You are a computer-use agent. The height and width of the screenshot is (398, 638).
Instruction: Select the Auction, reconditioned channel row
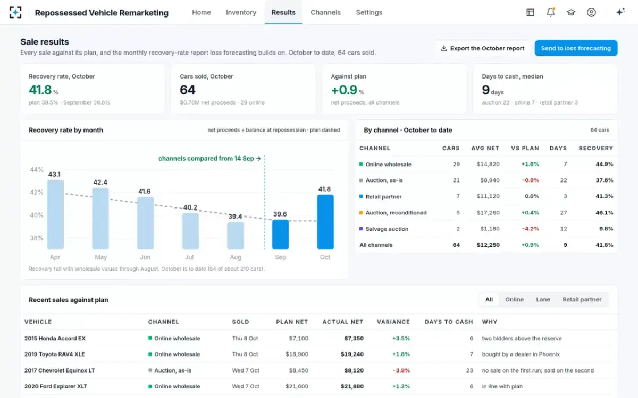[x=486, y=213]
